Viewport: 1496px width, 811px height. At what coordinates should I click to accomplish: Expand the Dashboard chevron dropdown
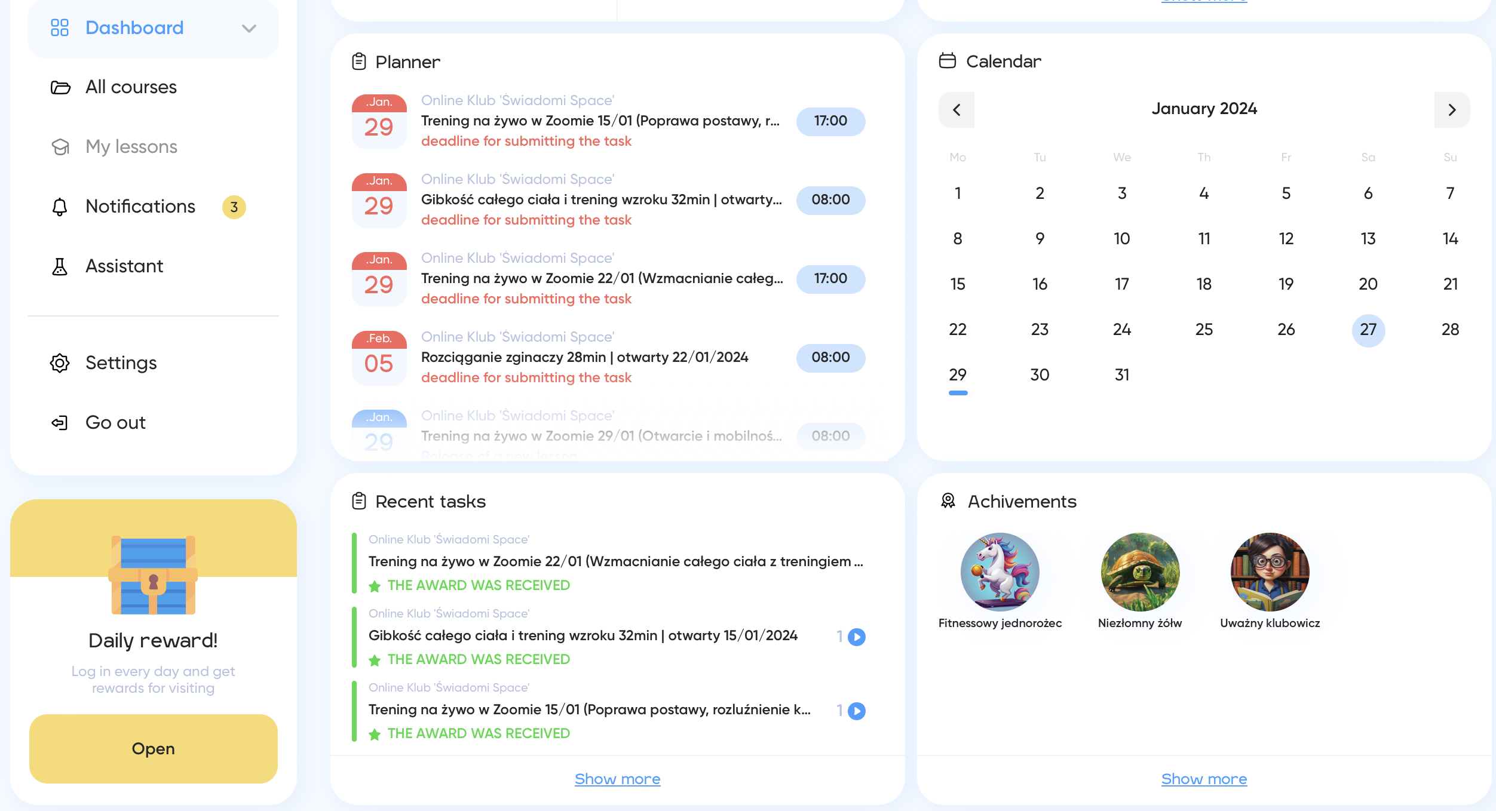[249, 28]
